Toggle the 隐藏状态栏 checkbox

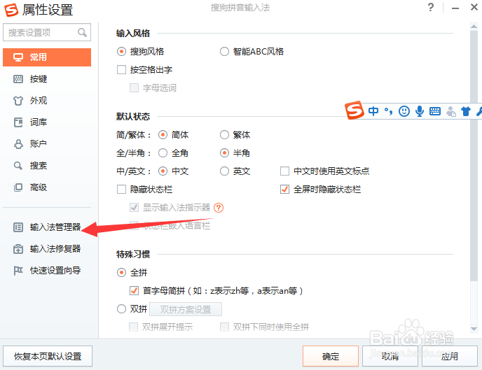tap(121, 190)
